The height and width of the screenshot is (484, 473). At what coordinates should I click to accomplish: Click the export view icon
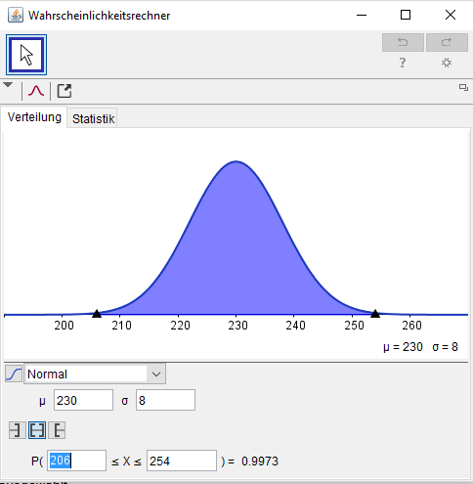click(x=64, y=91)
